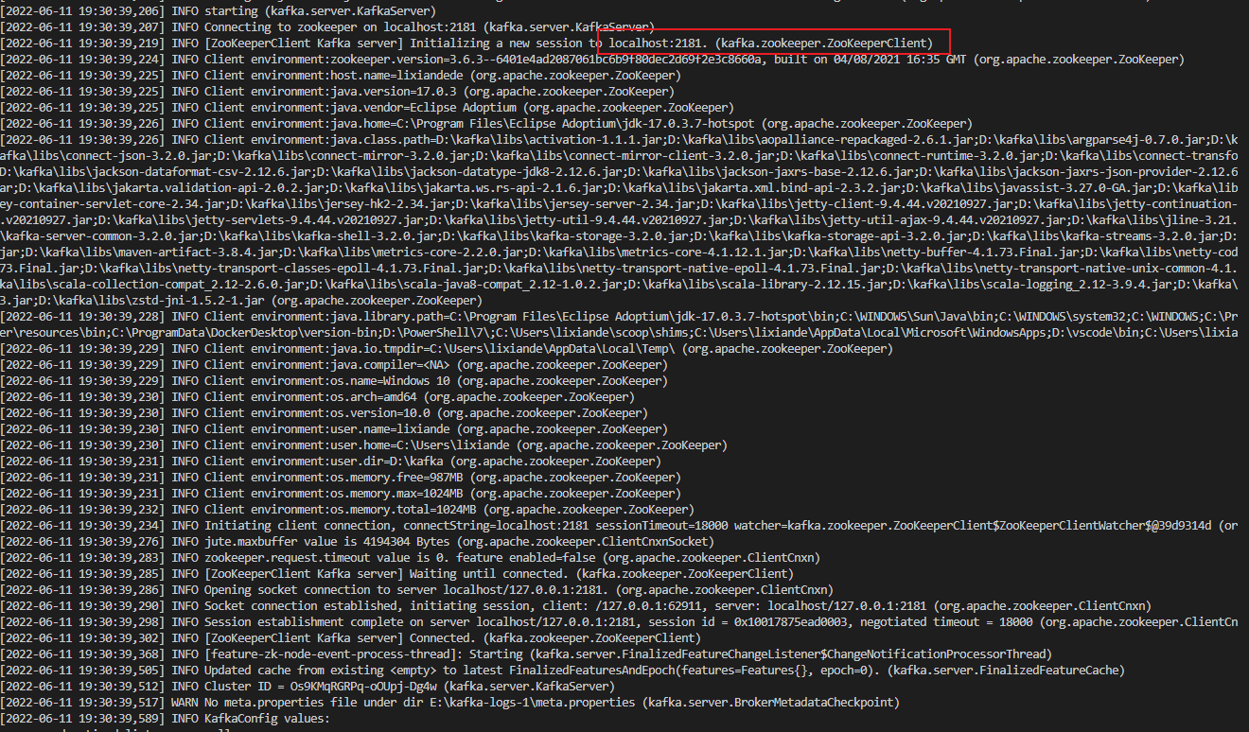The width and height of the screenshot is (1249, 732).
Task: Click the 'java.compiler=<NA>' line
Action: point(336,364)
